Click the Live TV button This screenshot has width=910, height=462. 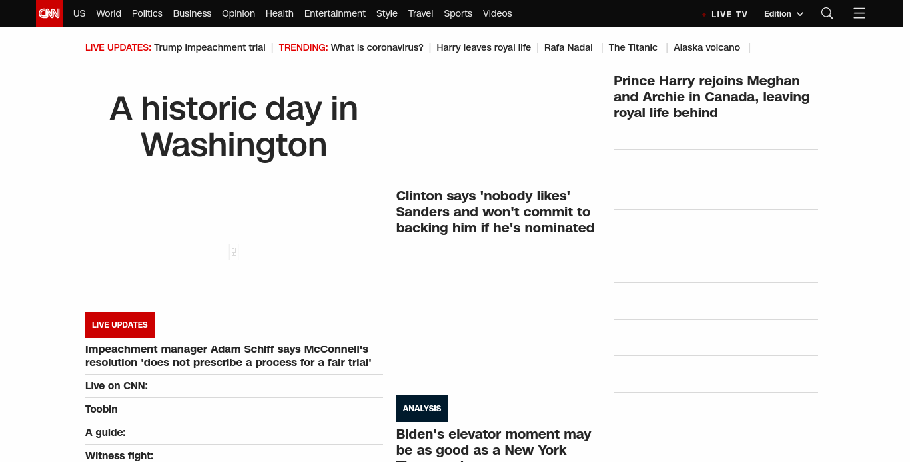tap(725, 14)
